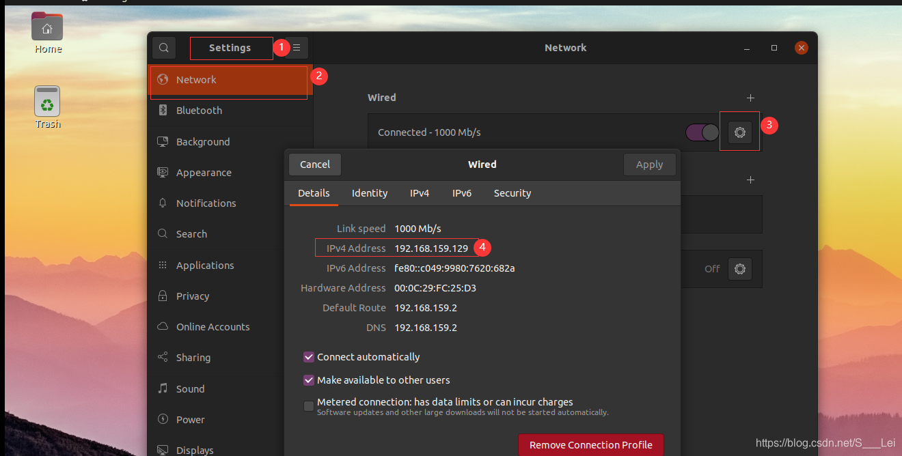The width and height of the screenshot is (902, 456).
Task: Close the Settings window
Action: pyautogui.click(x=802, y=48)
